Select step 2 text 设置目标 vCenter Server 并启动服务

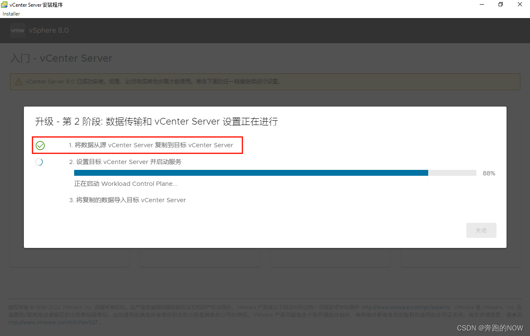125,161
